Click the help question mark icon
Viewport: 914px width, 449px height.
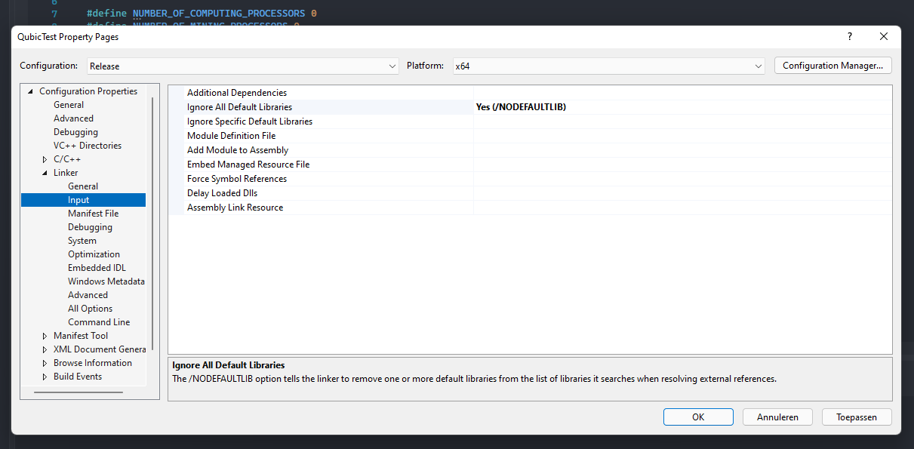click(849, 36)
